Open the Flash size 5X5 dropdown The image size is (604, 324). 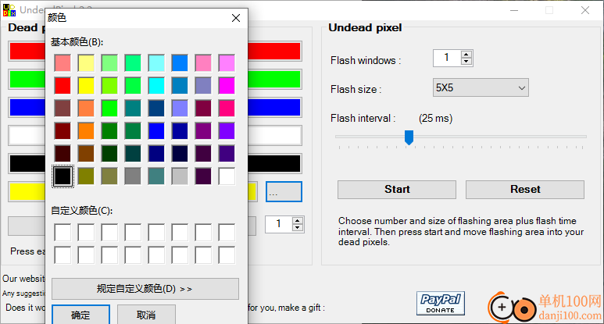[x=481, y=87]
